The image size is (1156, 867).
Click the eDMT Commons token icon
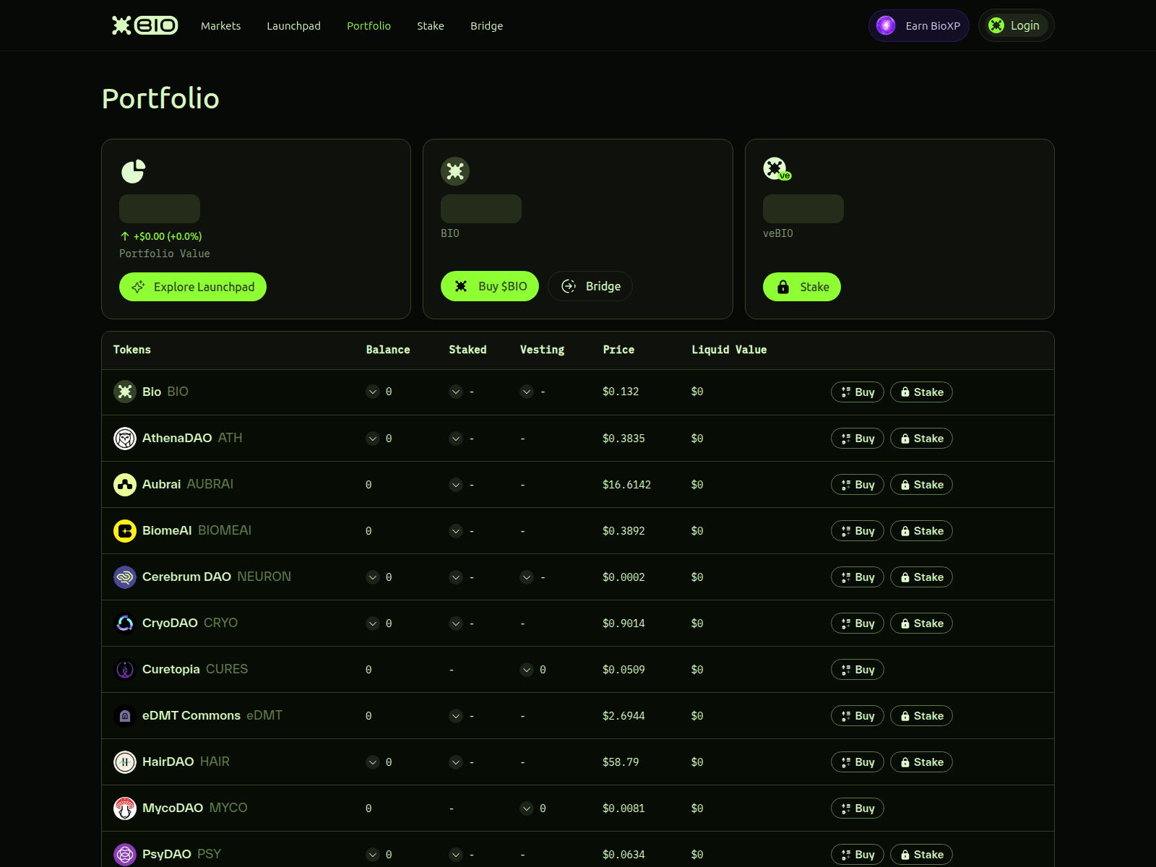(x=125, y=715)
